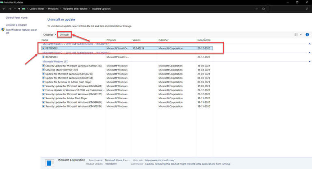
Task: Open the view options dropdown arrow
Action: (301, 34)
